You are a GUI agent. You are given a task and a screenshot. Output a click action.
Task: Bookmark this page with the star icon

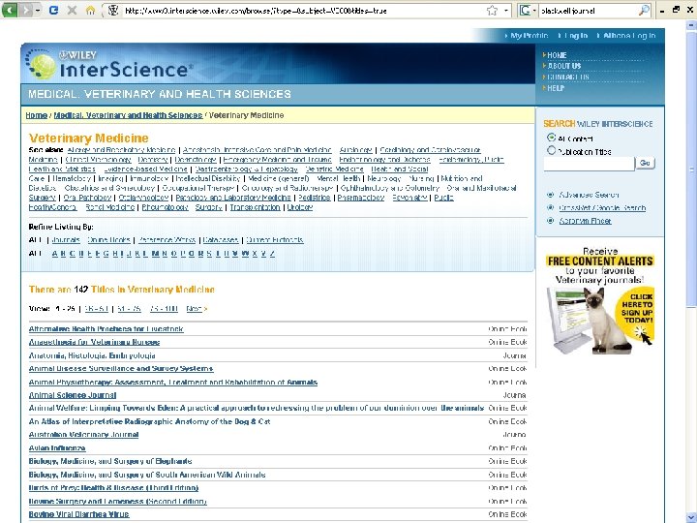click(492, 11)
